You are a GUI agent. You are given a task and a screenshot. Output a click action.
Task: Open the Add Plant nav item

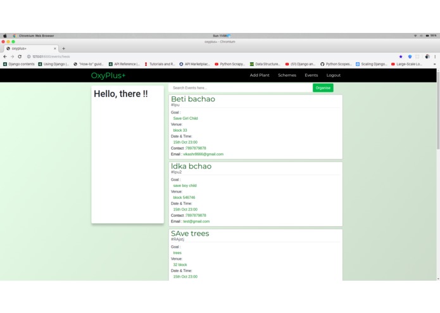pyautogui.click(x=260, y=75)
